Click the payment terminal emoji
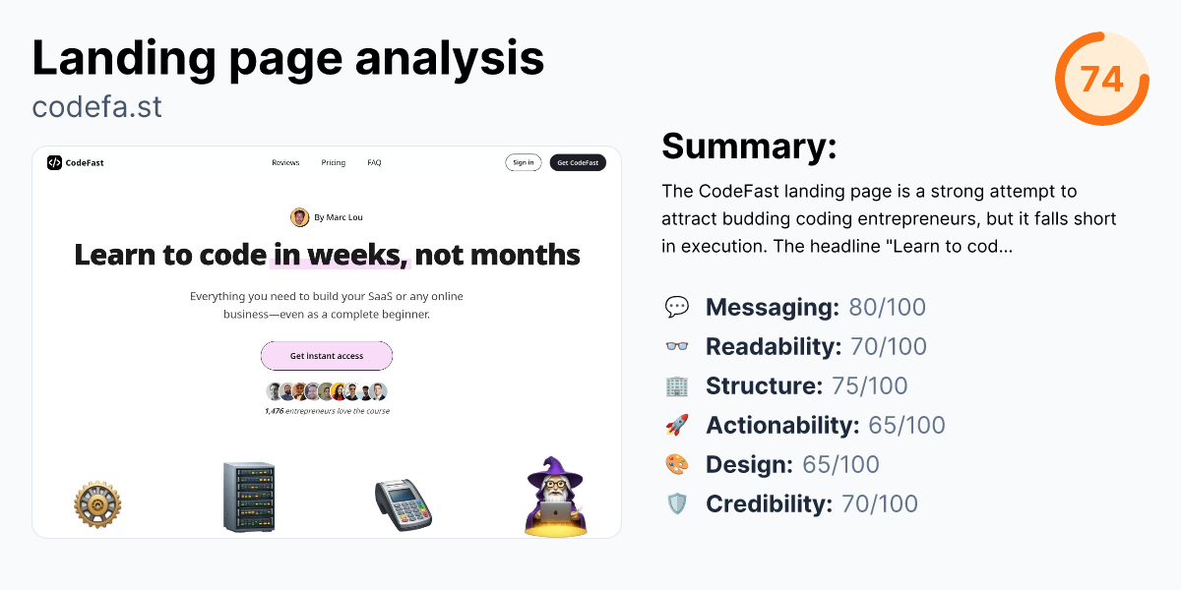The height and width of the screenshot is (590, 1181). coord(403,501)
